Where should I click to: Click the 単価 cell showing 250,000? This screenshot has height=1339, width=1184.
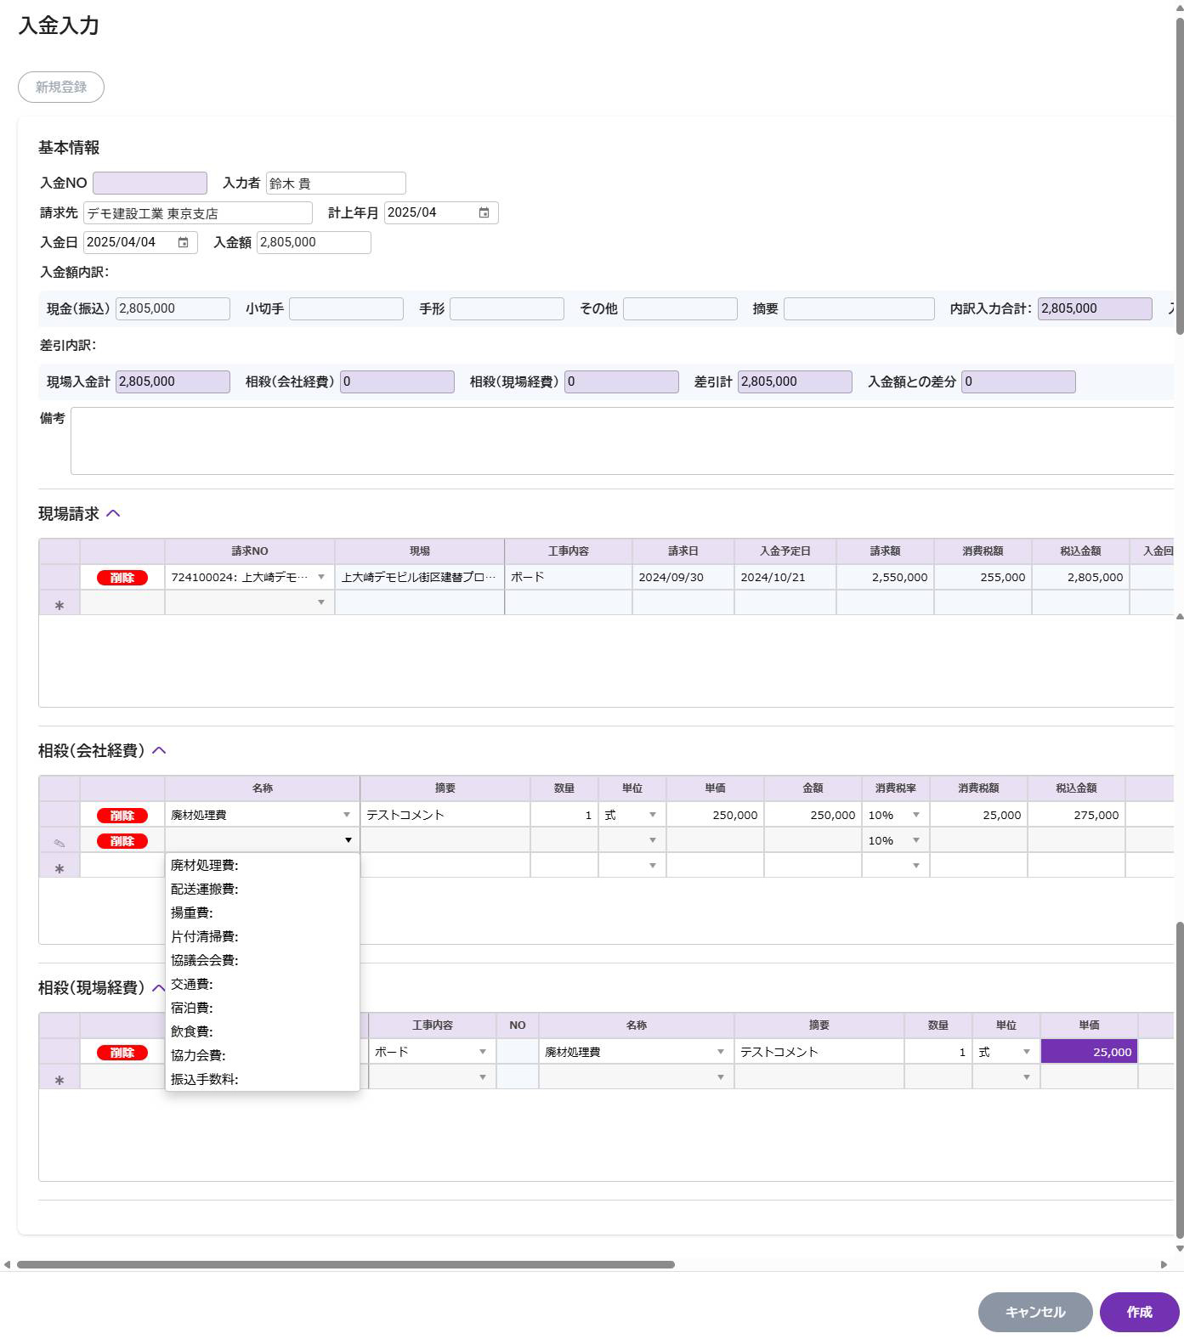715,815
